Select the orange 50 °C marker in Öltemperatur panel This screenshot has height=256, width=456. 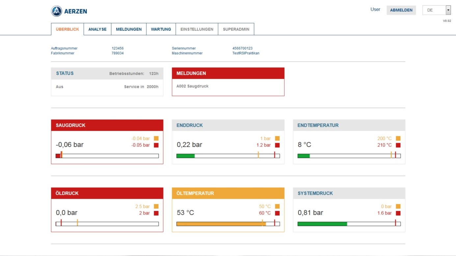(278, 206)
